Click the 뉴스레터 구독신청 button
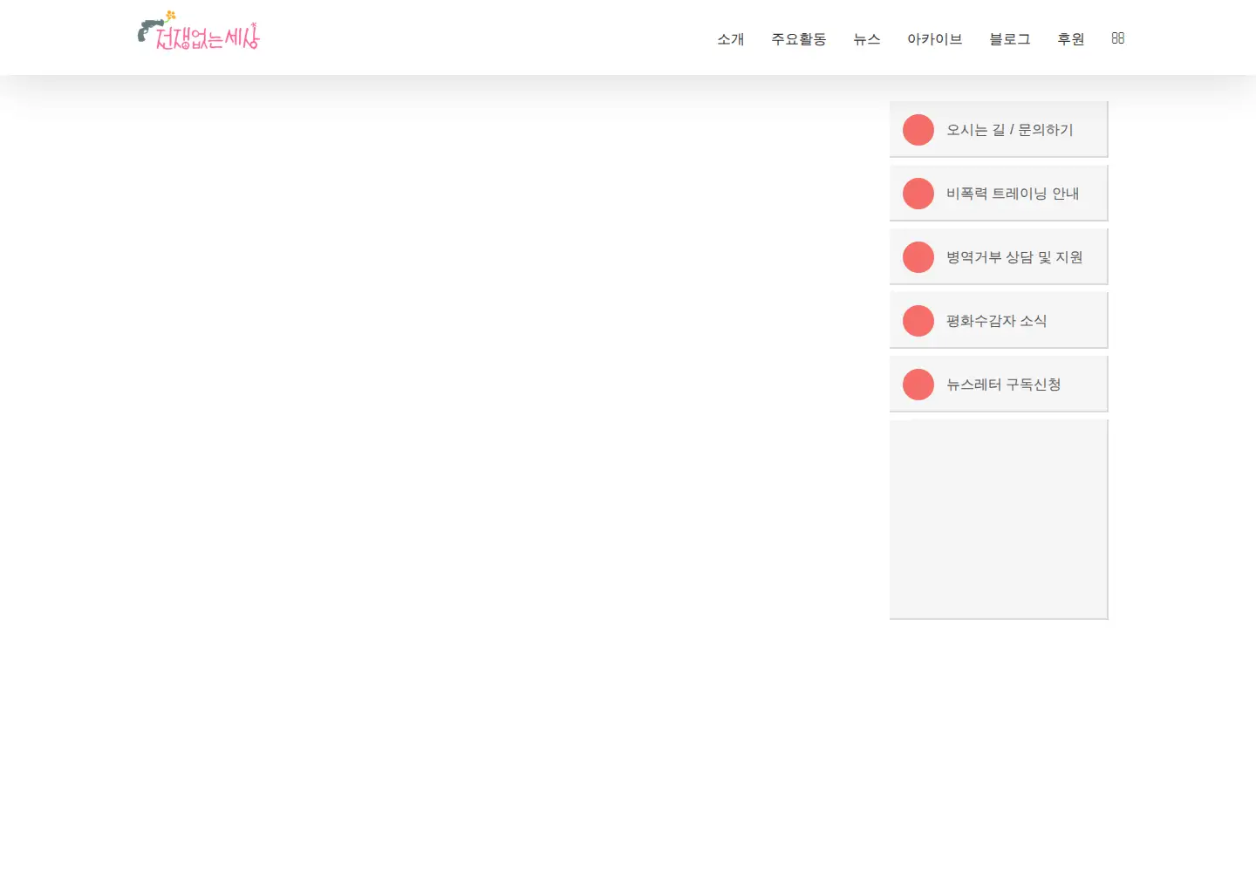Viewport: 1256px width, 872px height. (x=999, y=385)
